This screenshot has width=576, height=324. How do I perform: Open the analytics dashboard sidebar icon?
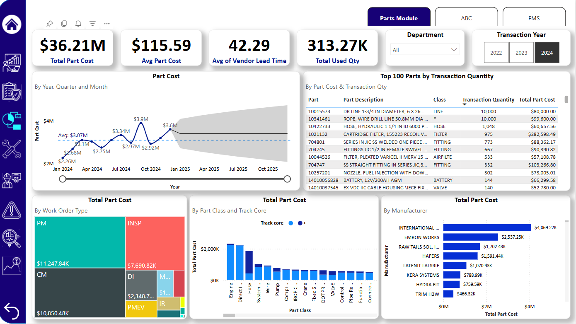12,62
